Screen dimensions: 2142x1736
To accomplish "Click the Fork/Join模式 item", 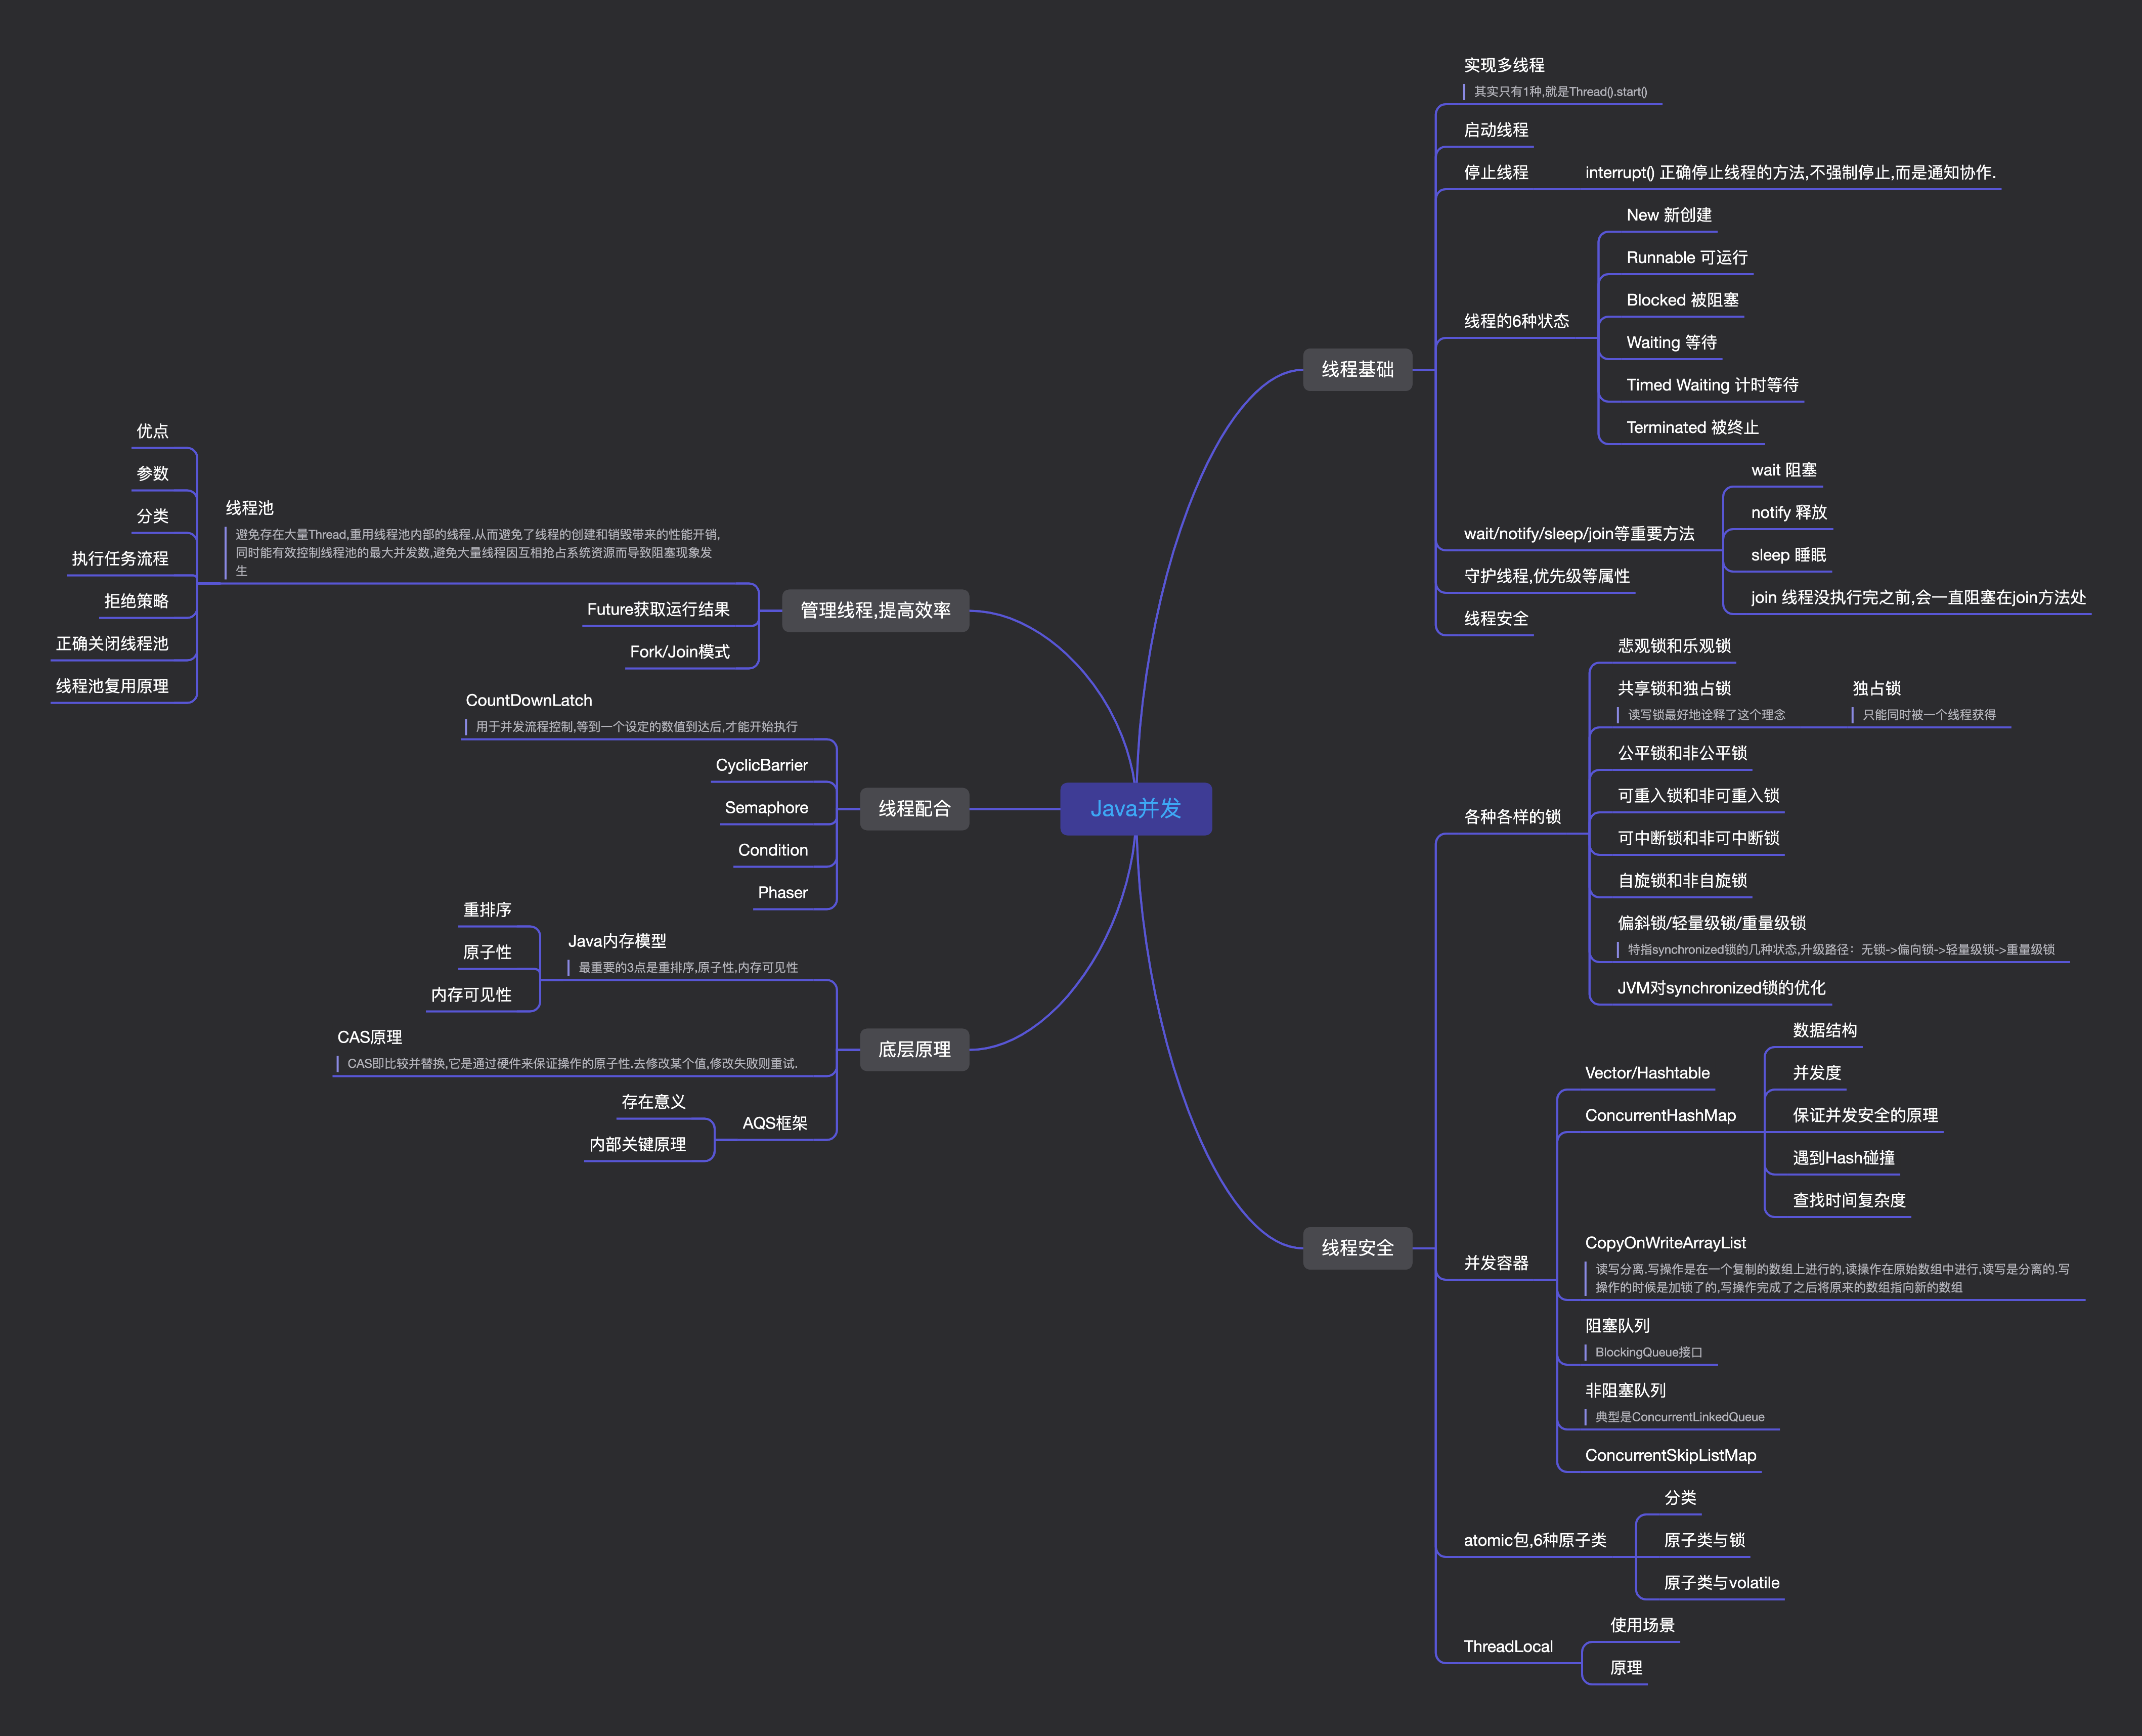I will [x=679, y=652].
